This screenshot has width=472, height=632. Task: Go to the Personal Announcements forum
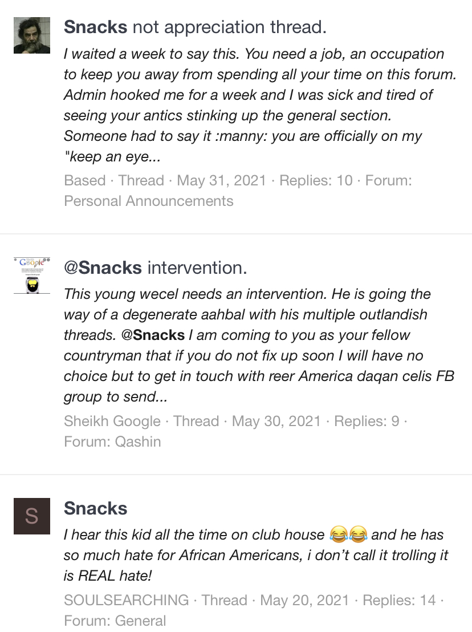pos(149,201)
